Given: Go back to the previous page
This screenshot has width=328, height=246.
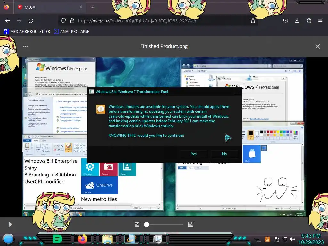Looking at the screenshot, I should 8,21.
